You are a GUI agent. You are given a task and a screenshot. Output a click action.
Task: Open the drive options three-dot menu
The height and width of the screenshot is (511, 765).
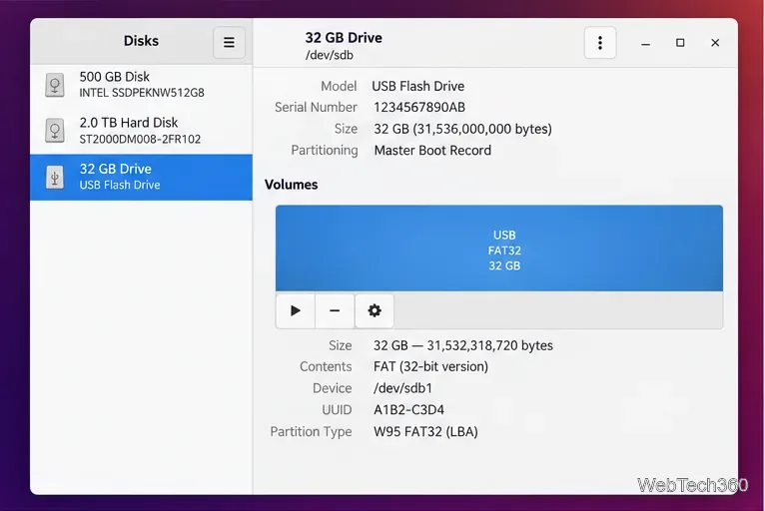coord(600,43)
